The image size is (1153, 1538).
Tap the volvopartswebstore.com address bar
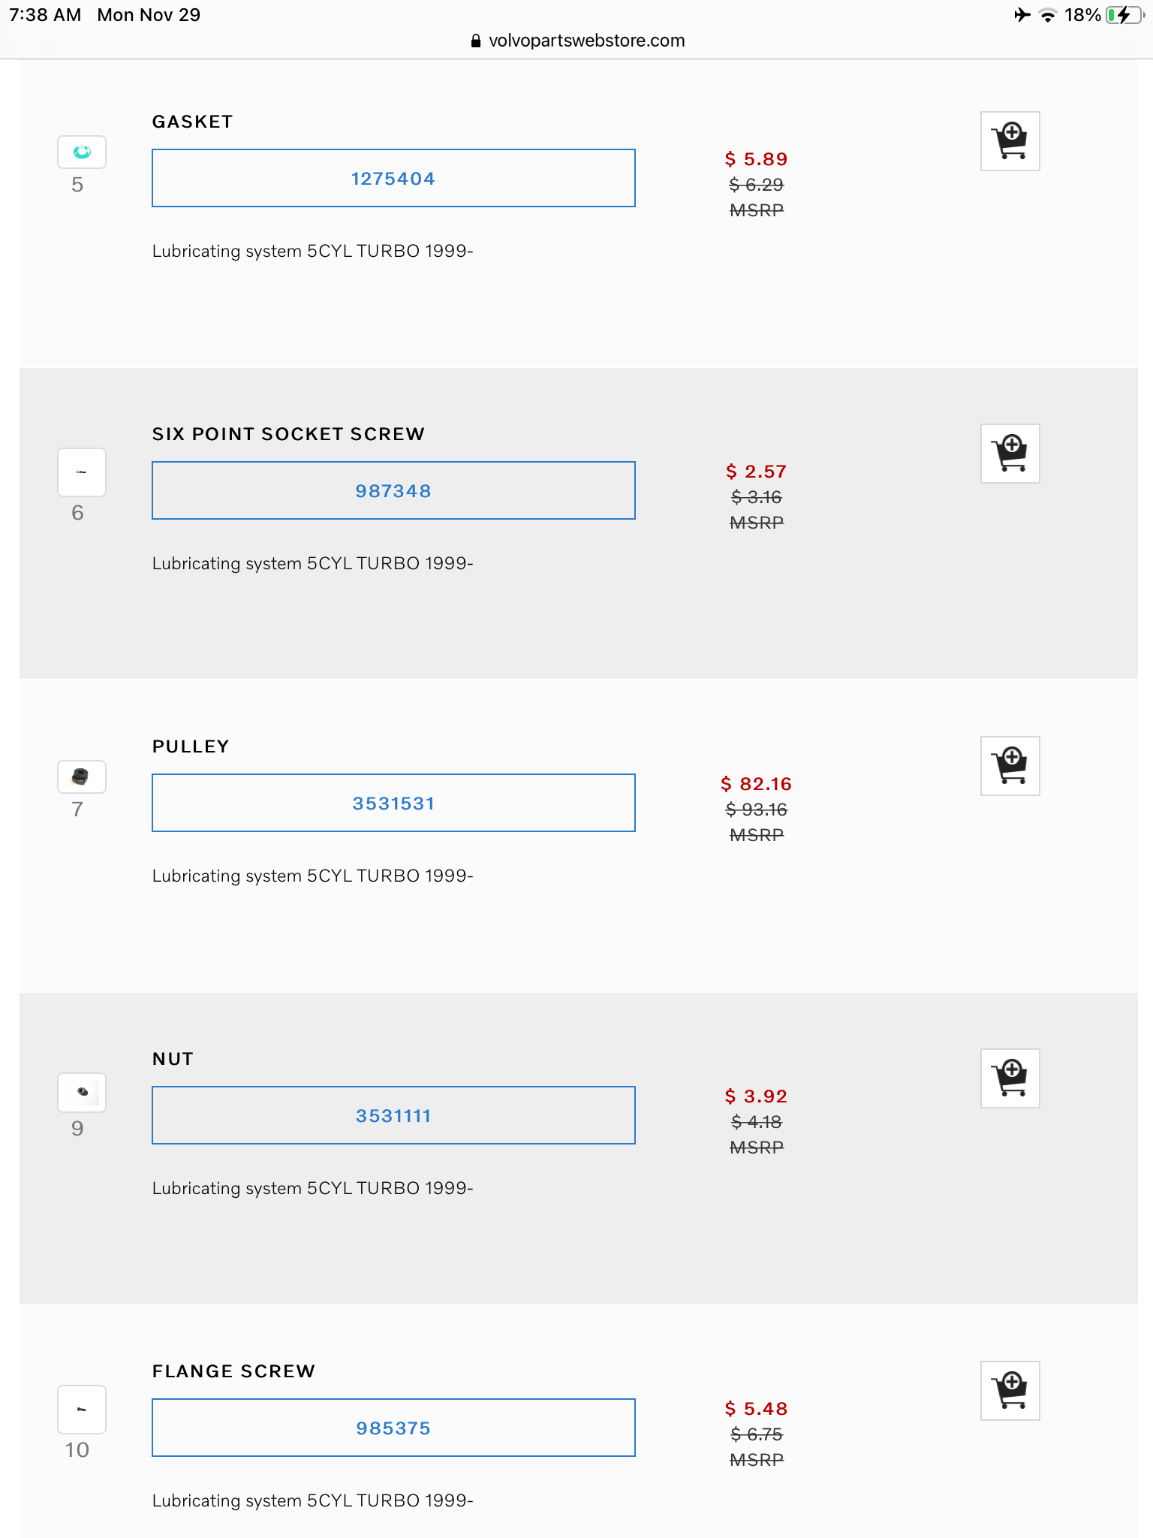[x=586, y=41]
